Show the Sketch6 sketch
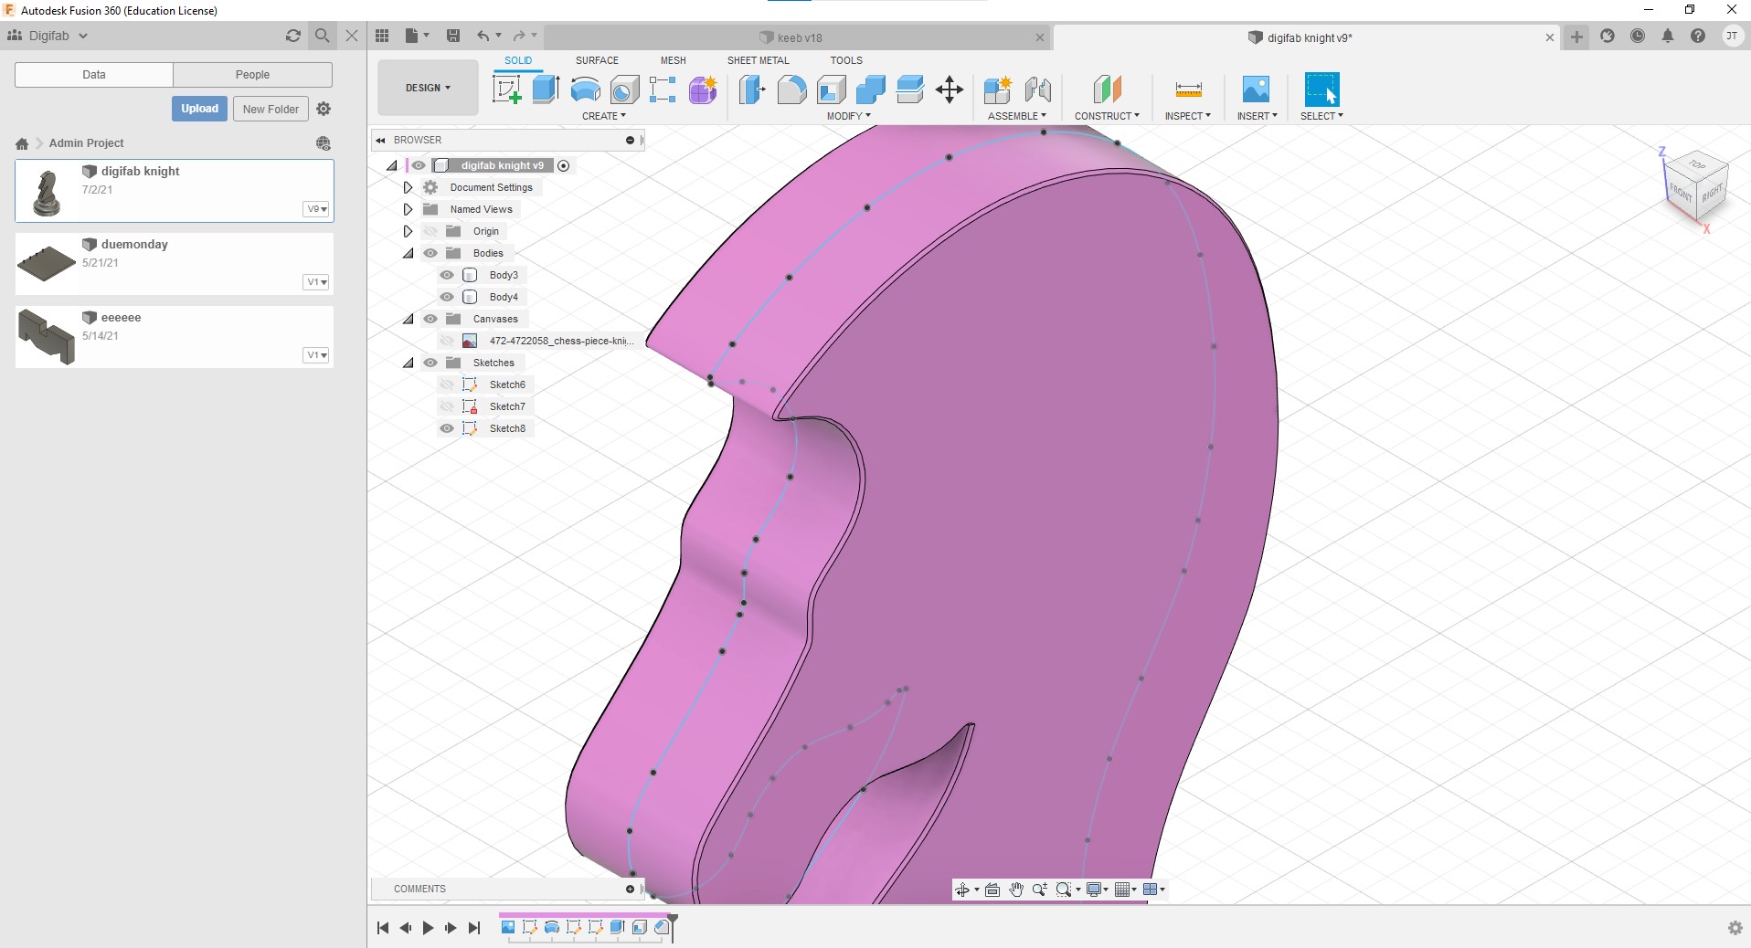 [x=447, y=384]
